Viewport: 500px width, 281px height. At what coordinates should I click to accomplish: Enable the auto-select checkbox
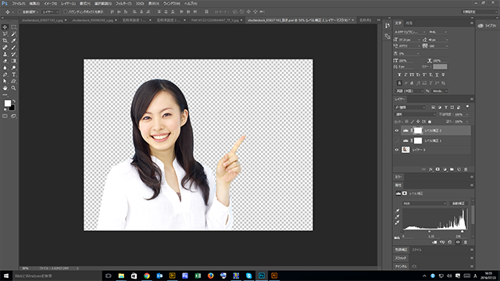point(20,12)
